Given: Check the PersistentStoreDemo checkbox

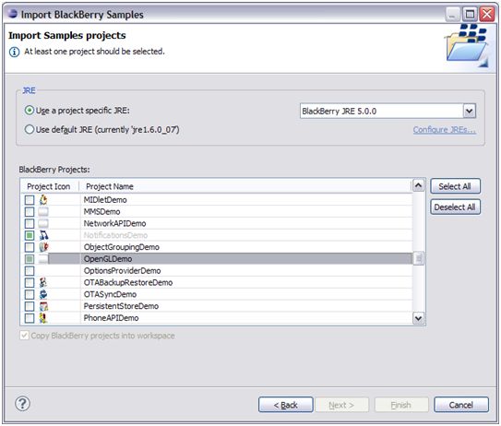Looking at the screenshot, I should [x=30, y=306].
